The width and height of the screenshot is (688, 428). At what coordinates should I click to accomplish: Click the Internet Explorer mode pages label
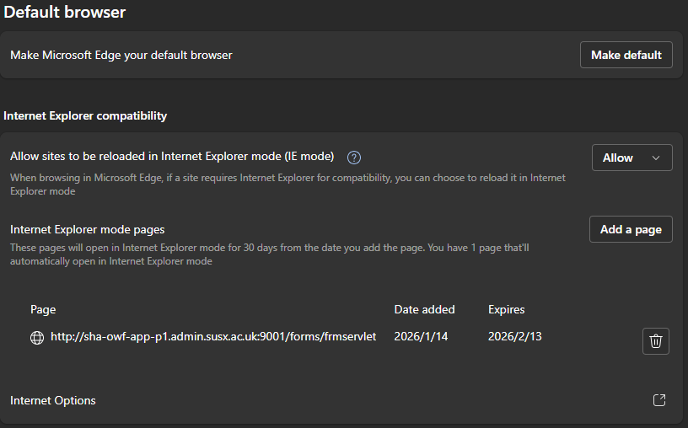click(x=88, y=229)
